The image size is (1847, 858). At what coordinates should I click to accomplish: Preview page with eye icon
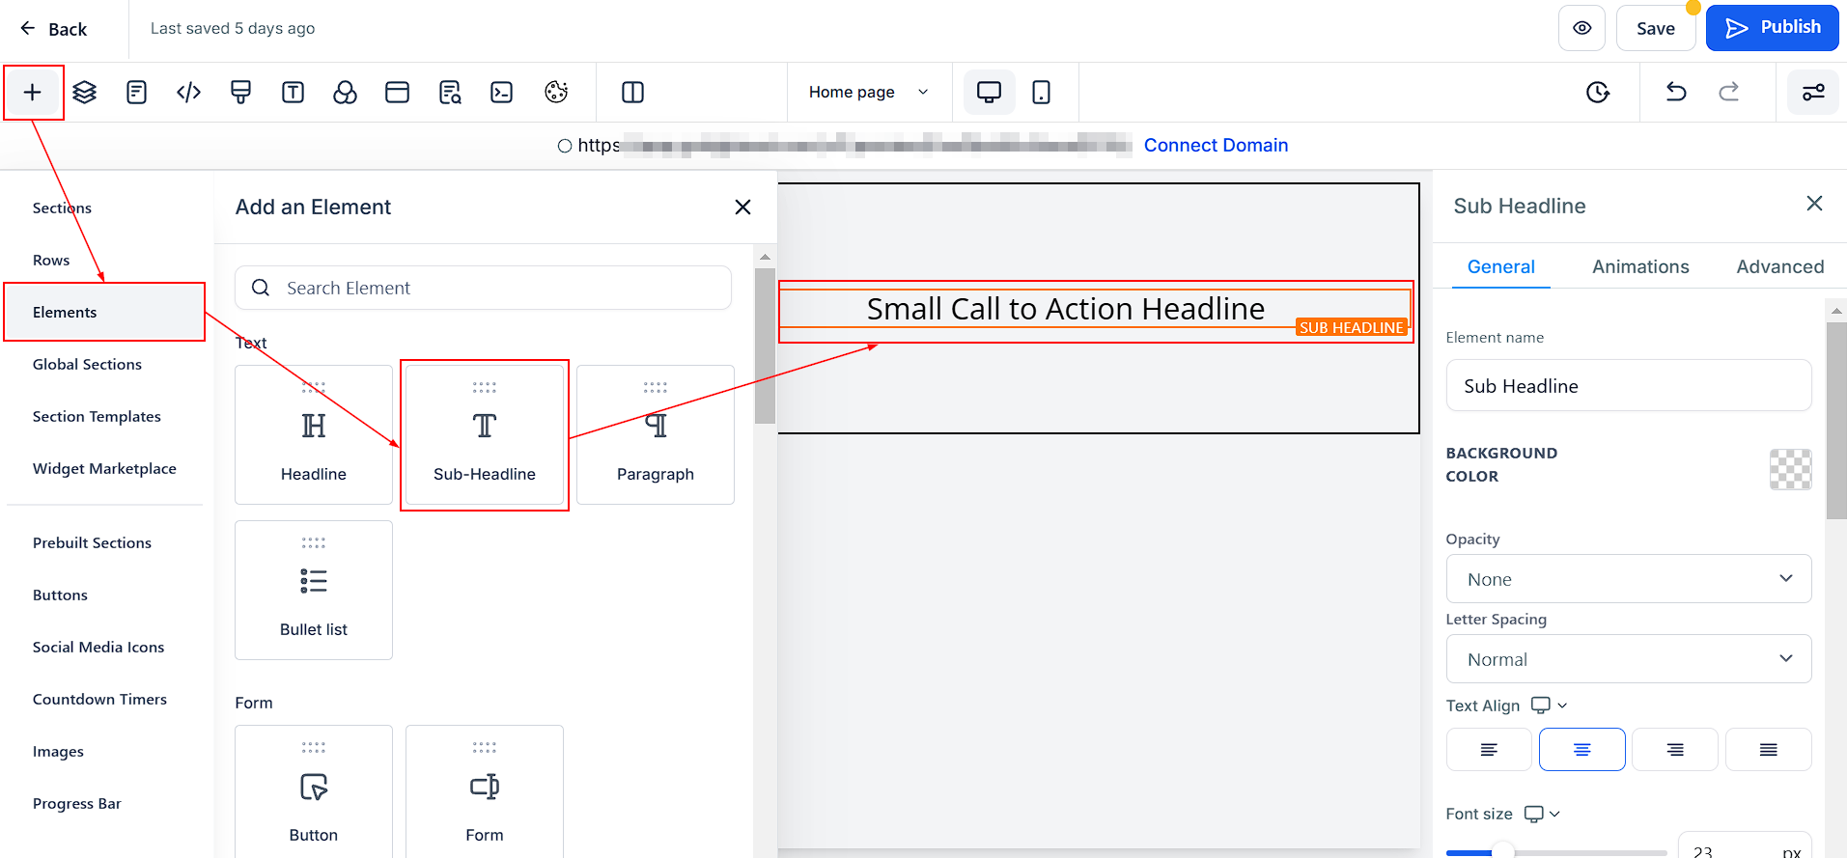(1581, 28)
